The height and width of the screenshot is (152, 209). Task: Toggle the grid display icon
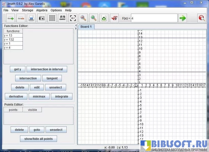(x=52, y=18)
